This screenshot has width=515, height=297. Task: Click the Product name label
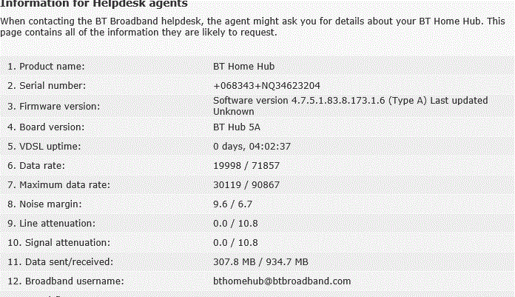pyautogui.click(x=46, y=67)
